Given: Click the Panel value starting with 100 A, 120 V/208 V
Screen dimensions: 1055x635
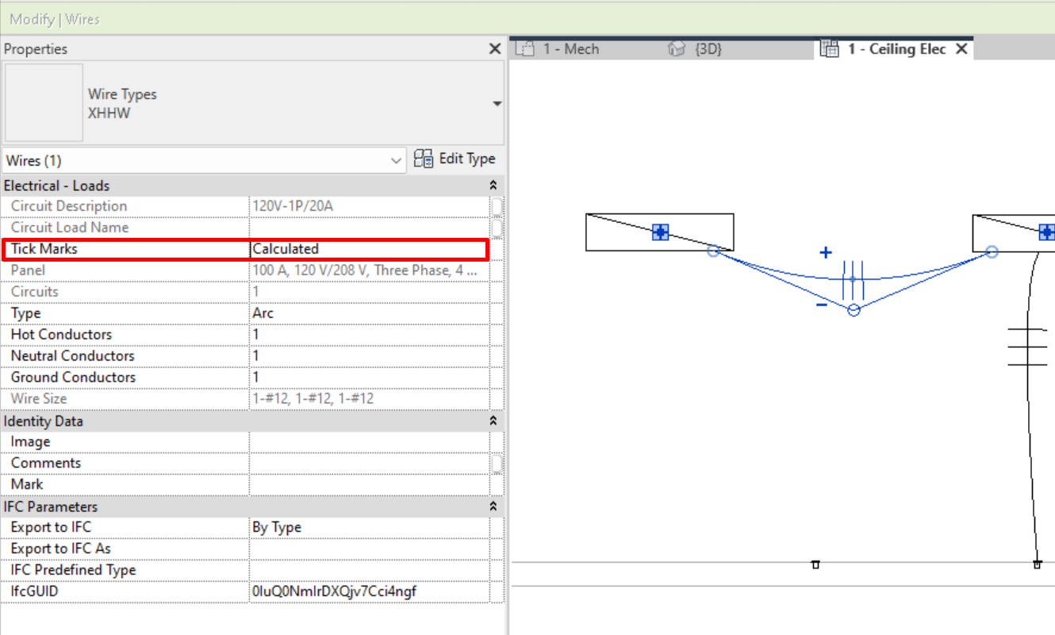Looking at the screenshot, I should click(366, 270).
